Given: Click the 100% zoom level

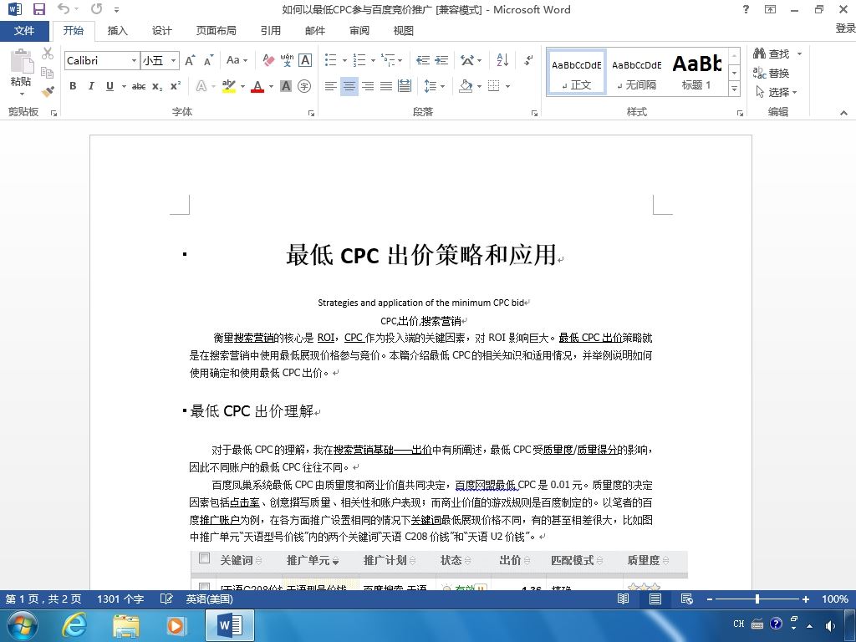Looking at the screenshot, I should [x=835, y=599].
